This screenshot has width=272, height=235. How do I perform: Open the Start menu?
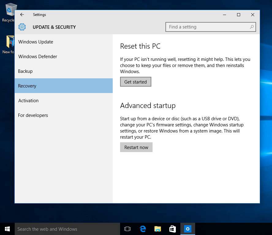(7, 229)
